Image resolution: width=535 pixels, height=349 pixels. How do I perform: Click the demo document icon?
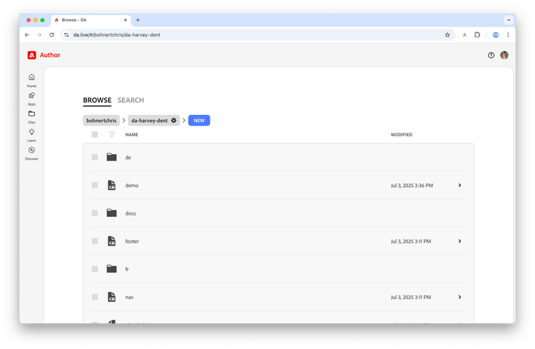pos(111,185)
